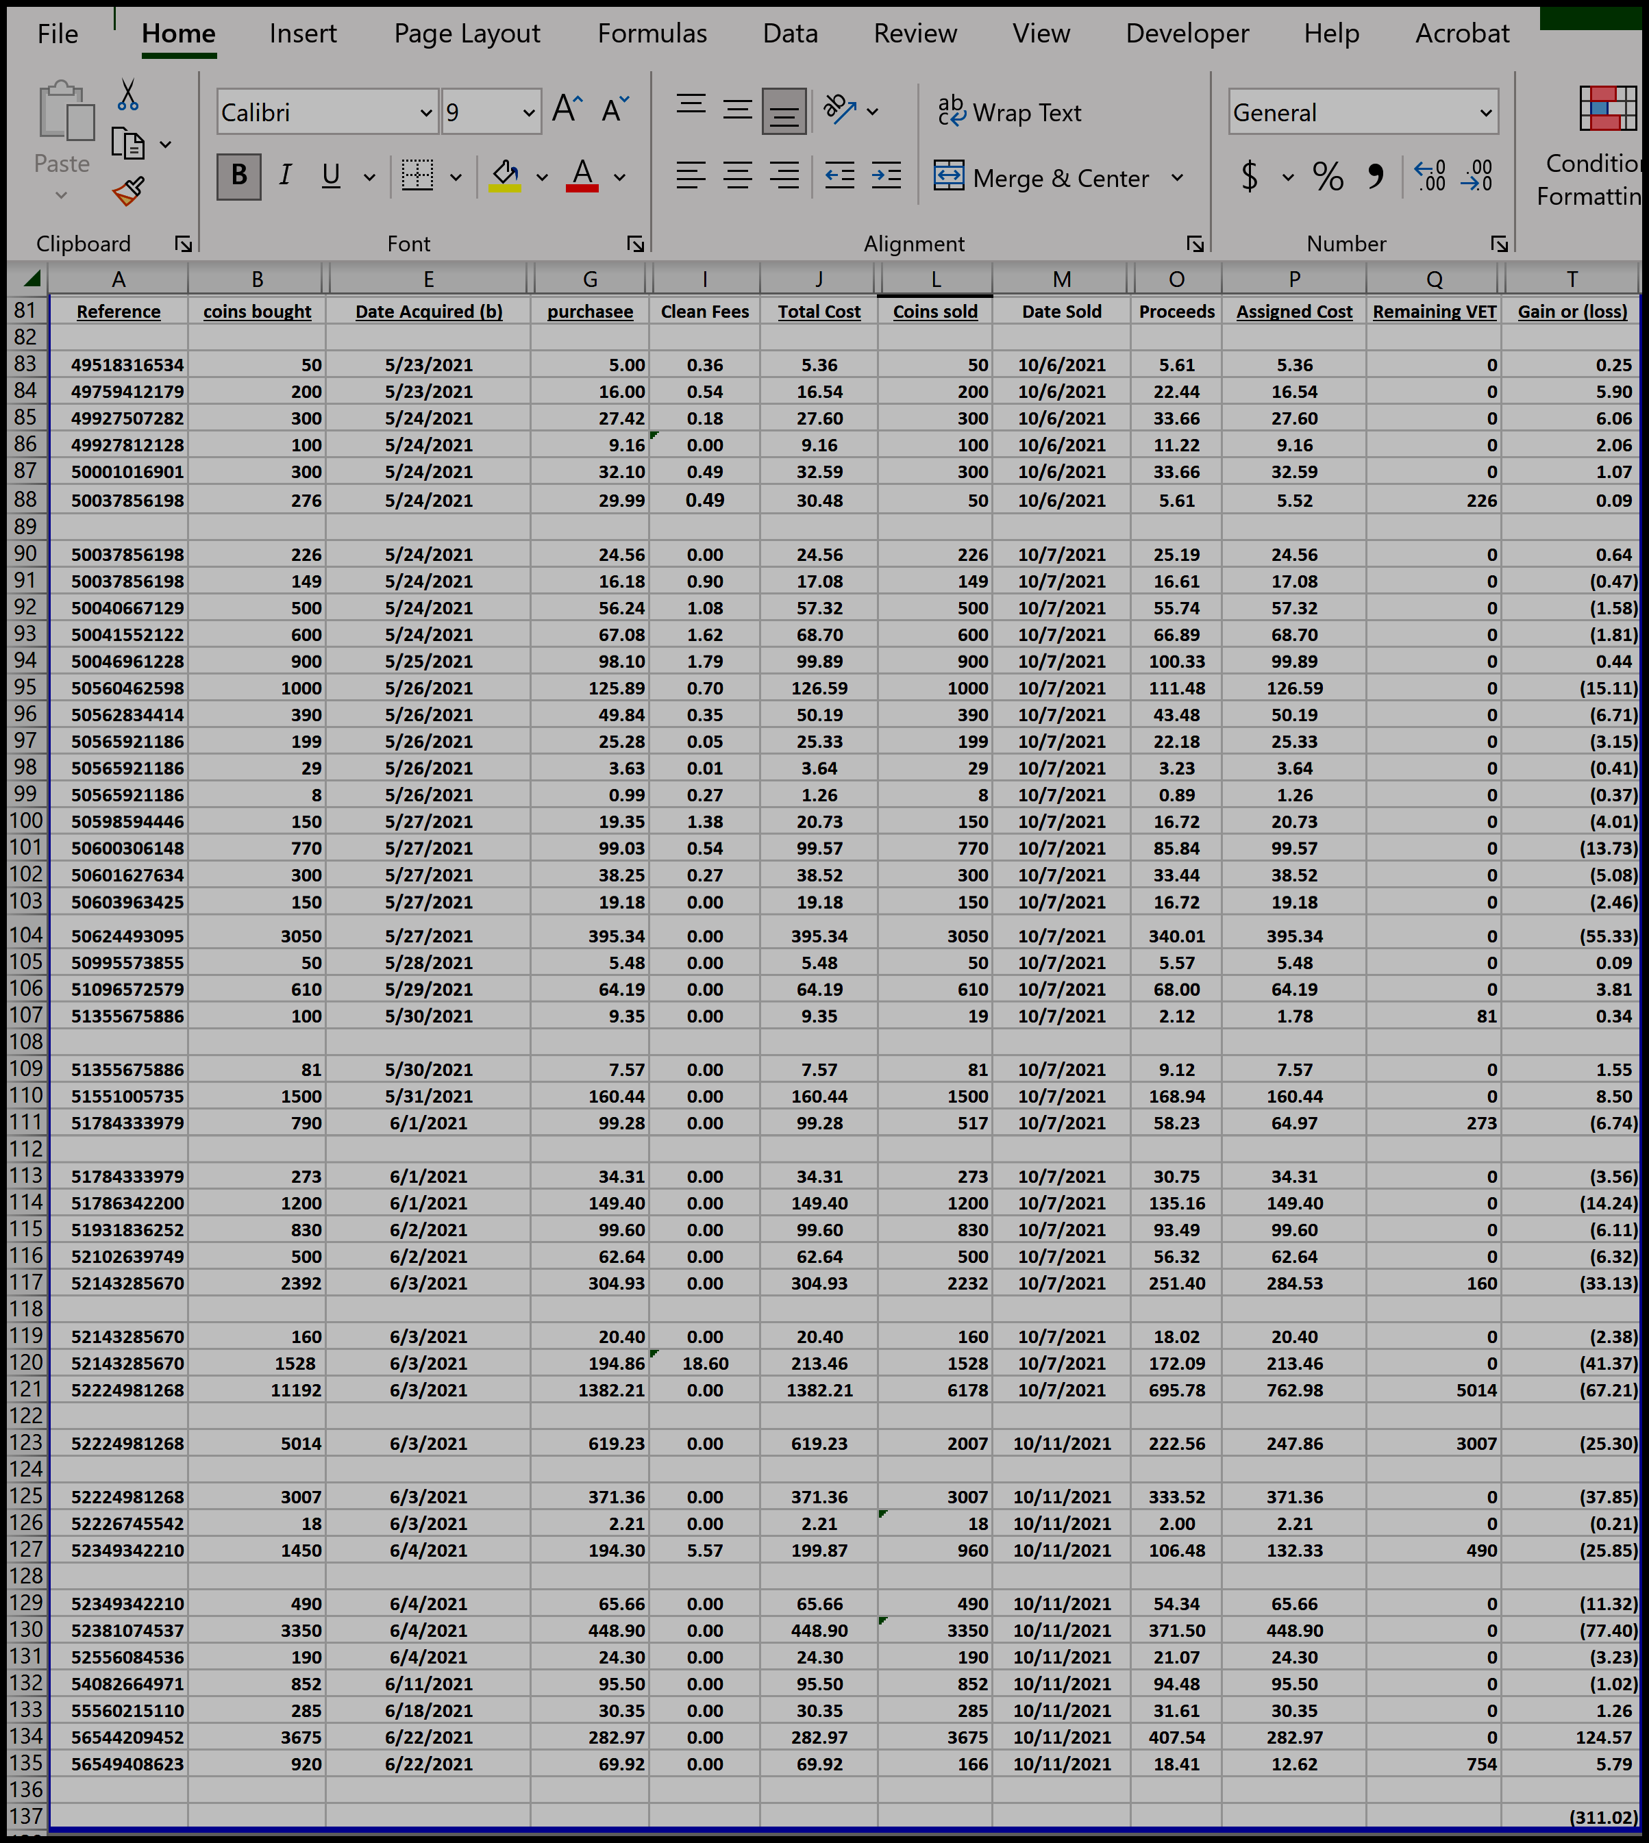Increase font size with large A
Screen dimensions: 1649x1843
567,110
